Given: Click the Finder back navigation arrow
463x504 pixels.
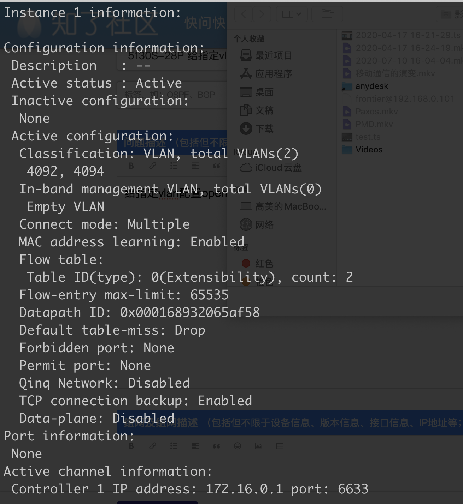Looking at the screenshot, I should pyautogui.click(x=244, y=14).
